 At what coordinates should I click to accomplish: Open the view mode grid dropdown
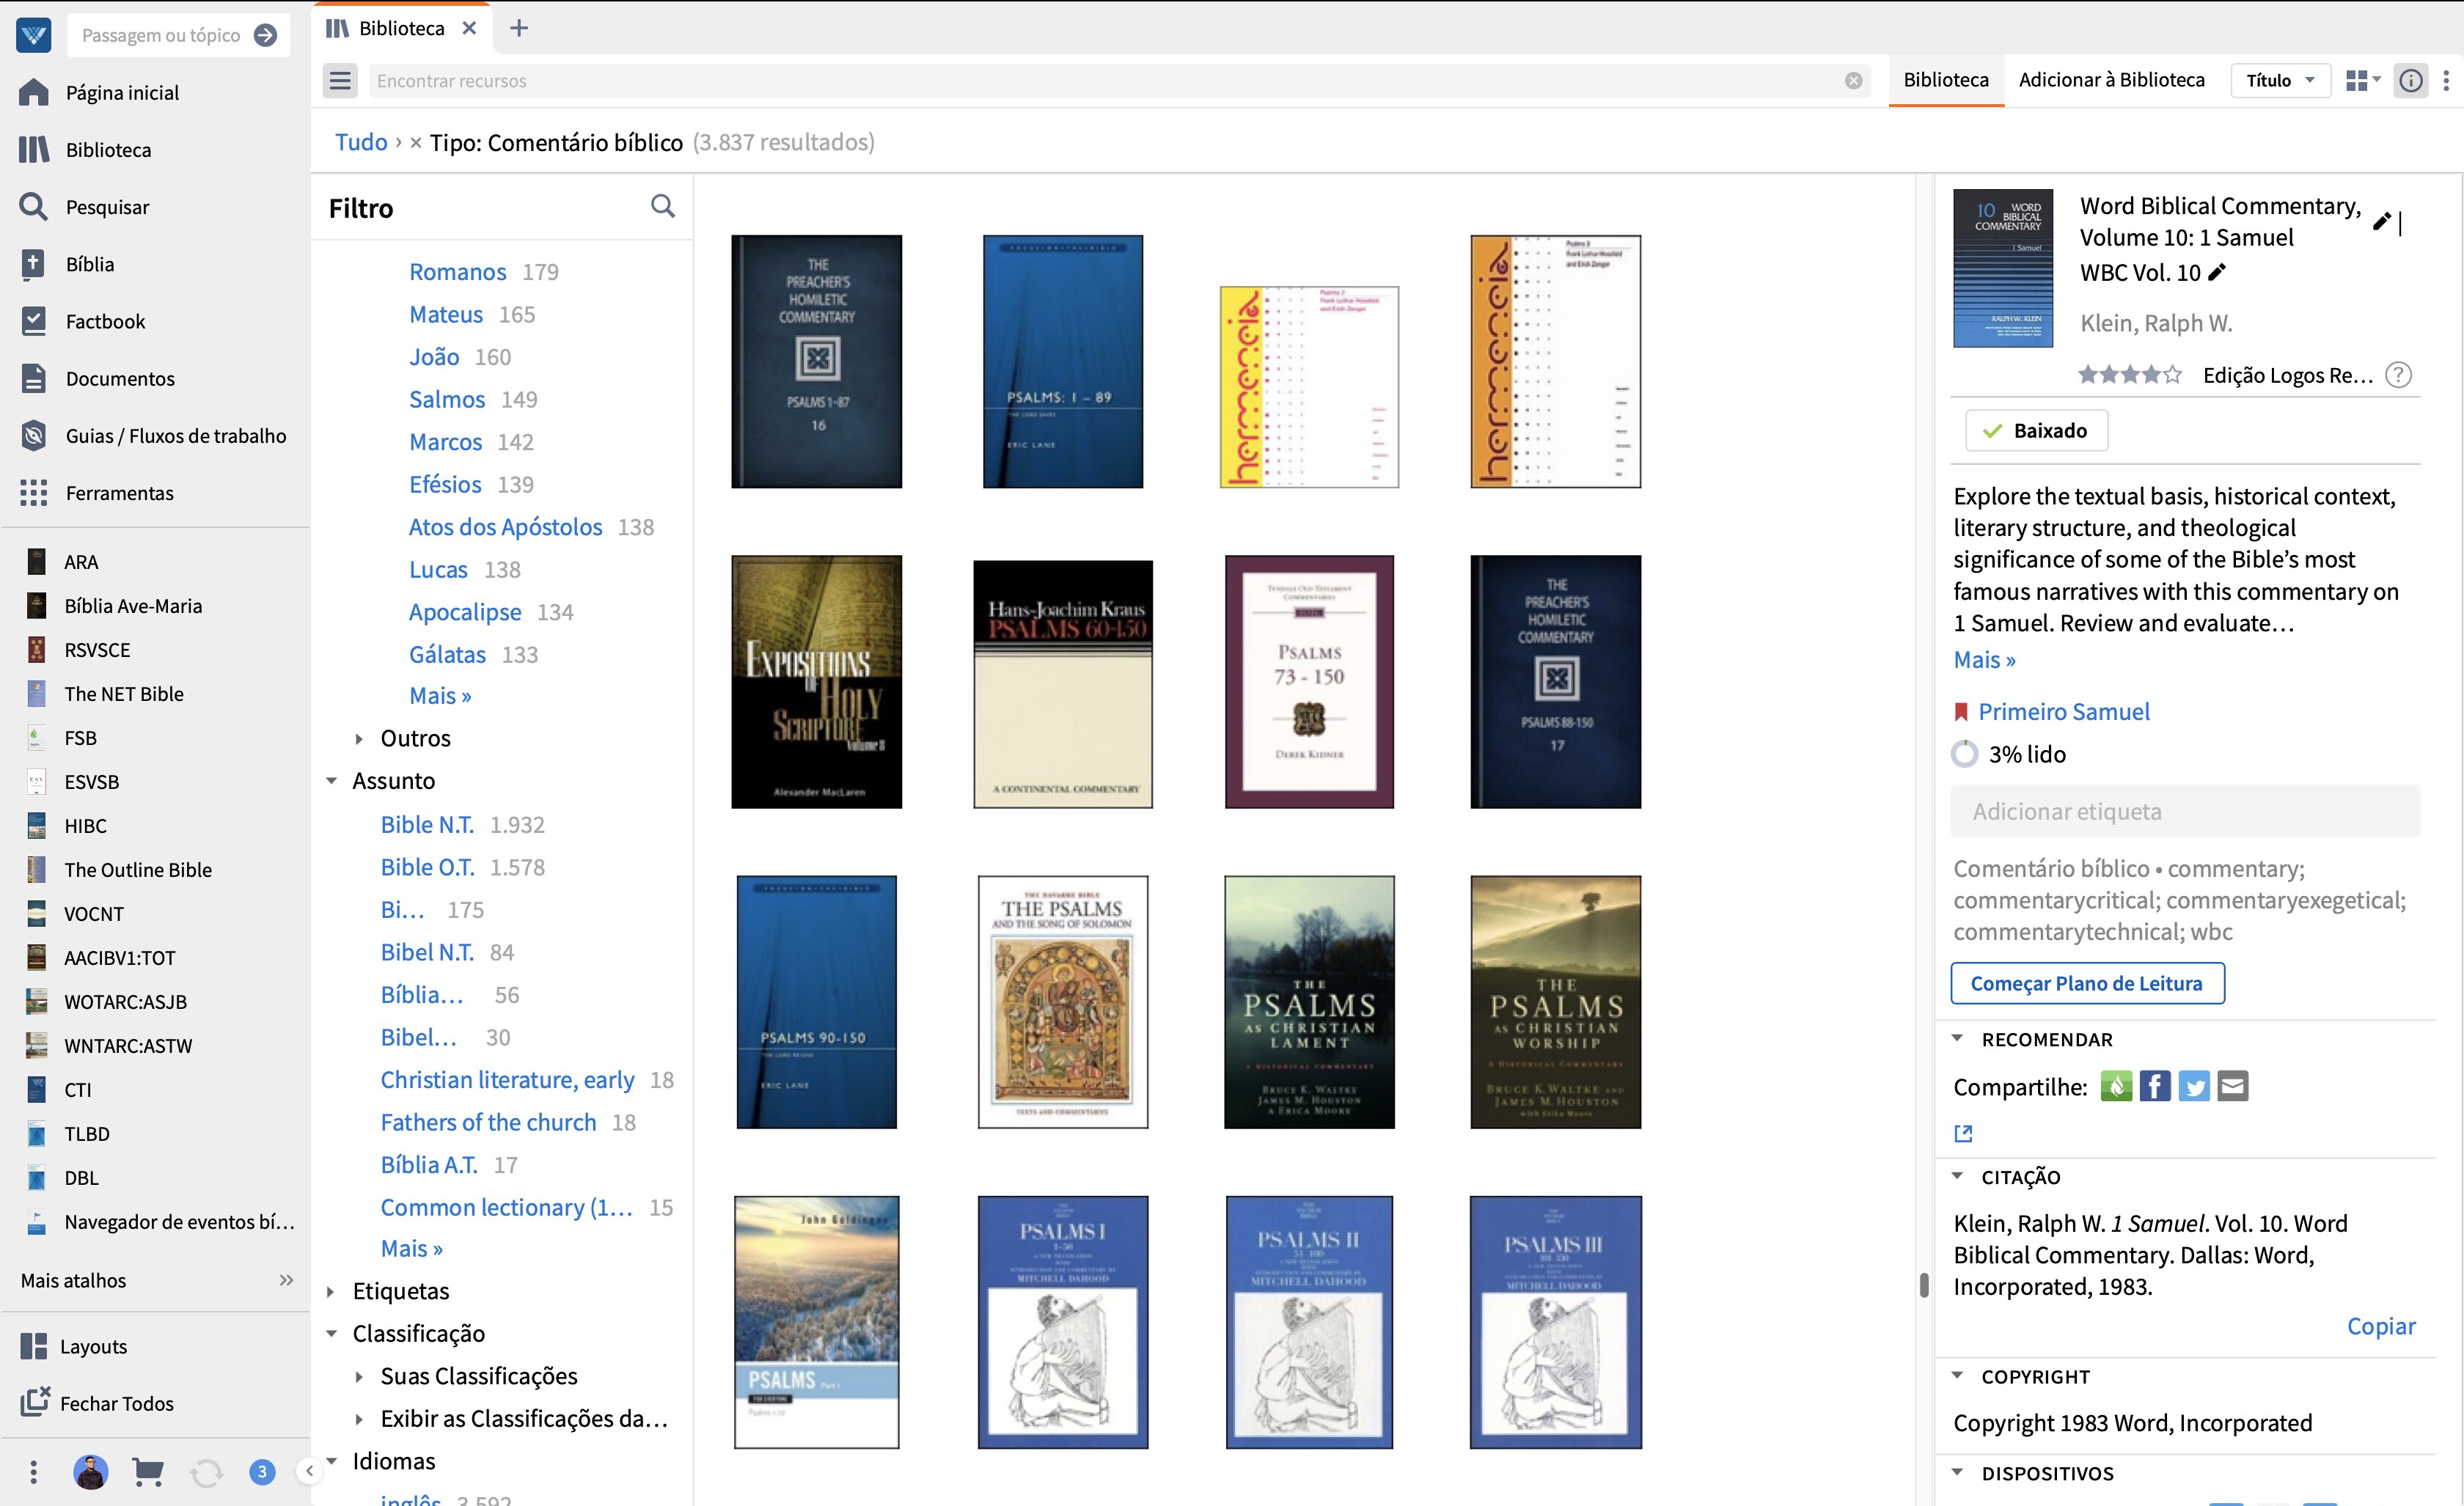tap(2363, 80)
